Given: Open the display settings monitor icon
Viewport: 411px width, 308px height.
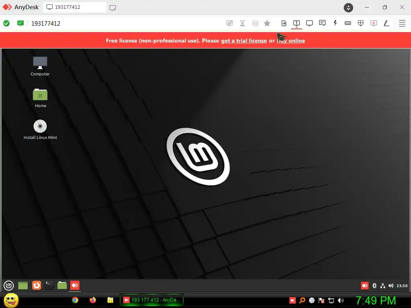Looking at the screenshot, I should tap(309, 23).
